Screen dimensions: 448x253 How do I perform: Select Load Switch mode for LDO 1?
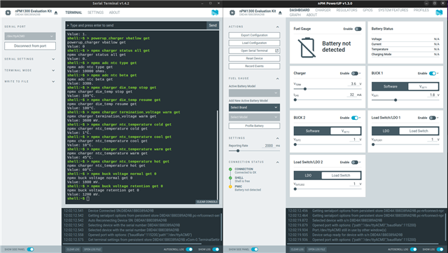click(x=419, y=131)
